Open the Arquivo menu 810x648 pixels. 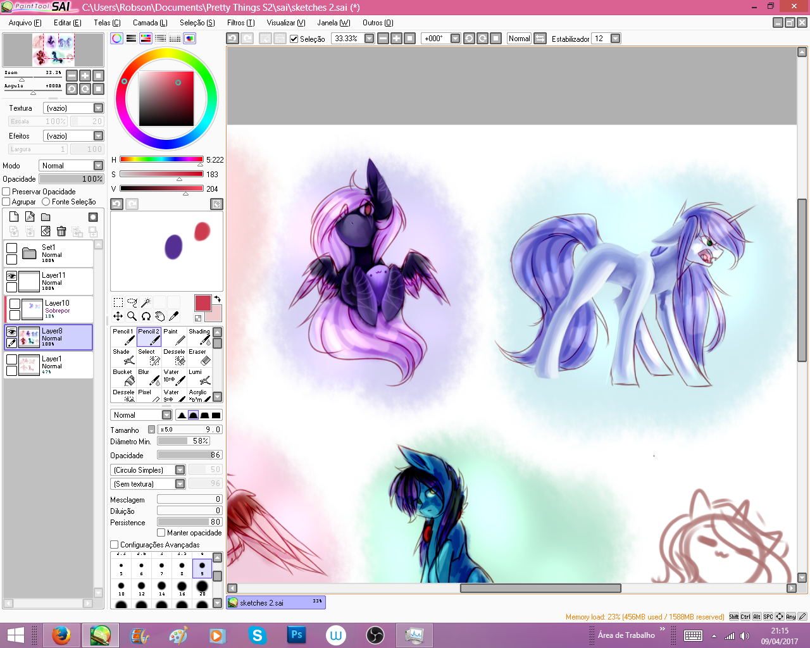(x=25, y=23)
